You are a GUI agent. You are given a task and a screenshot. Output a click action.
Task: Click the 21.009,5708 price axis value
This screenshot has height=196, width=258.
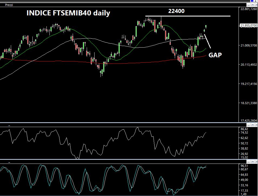pos(249,45)
